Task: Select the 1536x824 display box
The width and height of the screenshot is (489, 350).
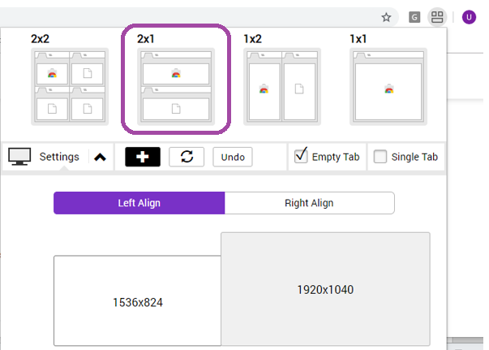Action: click(137, 301)
